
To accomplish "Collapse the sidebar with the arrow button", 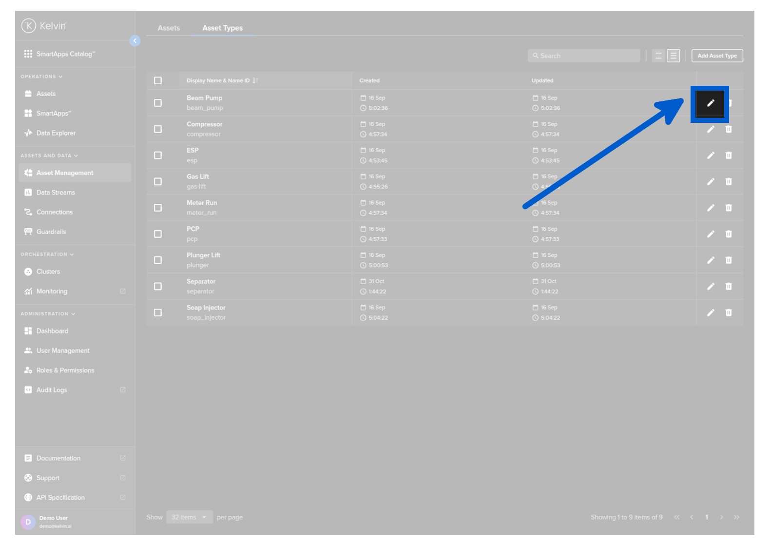I will (135, 41).
